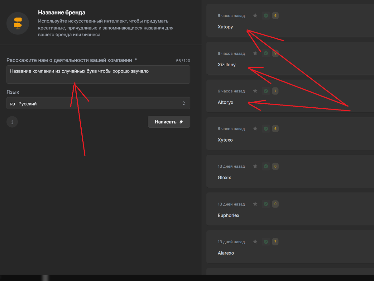Viewport: 374px width, 281px height.
Task: Click the score badge 6 on Gloxix card
Action: pos(275,166)
